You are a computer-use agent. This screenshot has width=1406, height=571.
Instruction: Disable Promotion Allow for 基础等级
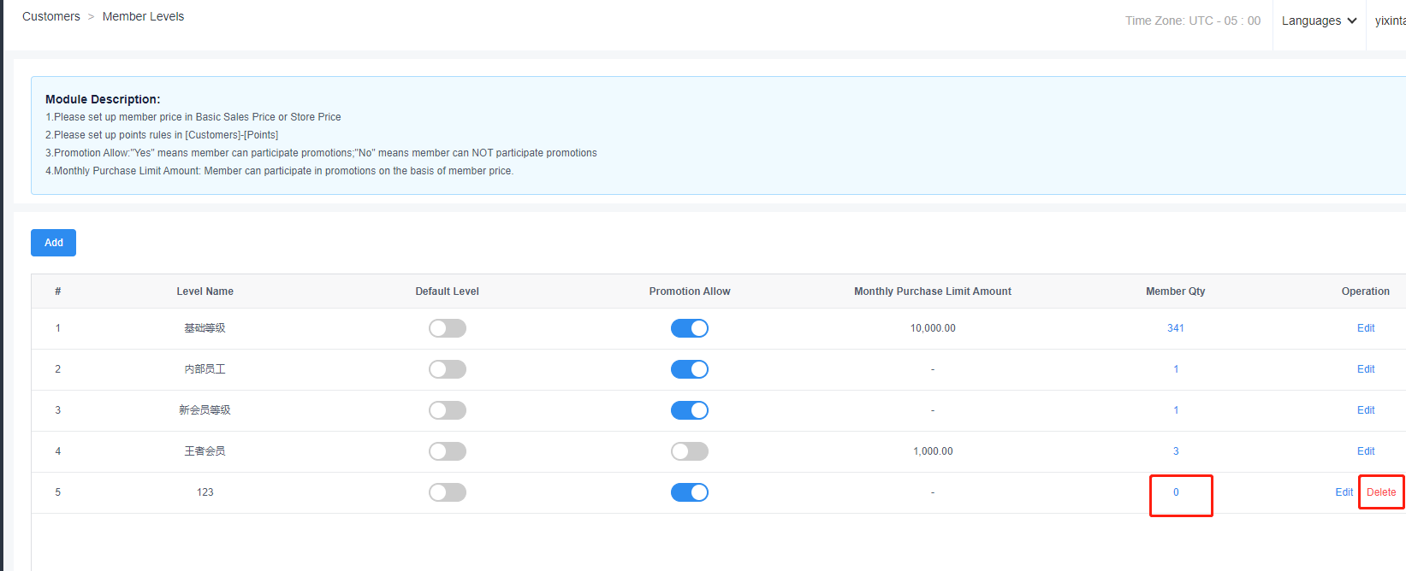[x=689, y=328]
